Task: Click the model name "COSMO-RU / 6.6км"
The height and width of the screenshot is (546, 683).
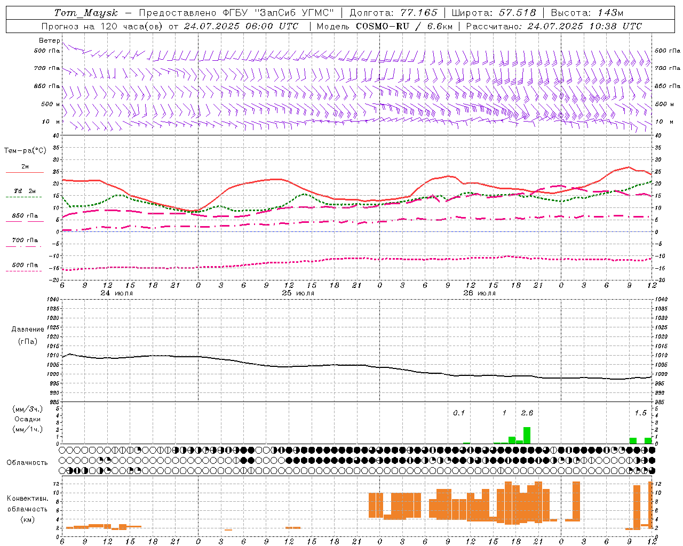Action: 404,26
